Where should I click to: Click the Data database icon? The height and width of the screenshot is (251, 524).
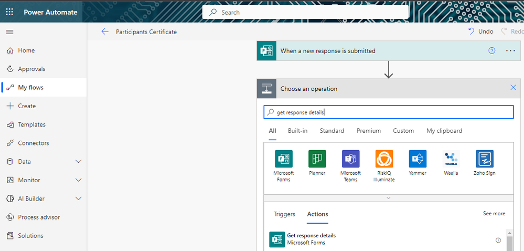10,162
